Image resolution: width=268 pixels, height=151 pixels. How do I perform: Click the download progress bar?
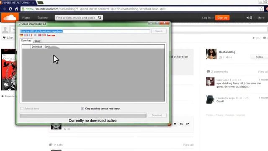pos(83,115)
